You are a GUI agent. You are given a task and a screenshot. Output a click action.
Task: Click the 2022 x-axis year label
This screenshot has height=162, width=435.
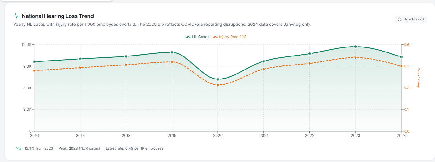tap(309, 136)
